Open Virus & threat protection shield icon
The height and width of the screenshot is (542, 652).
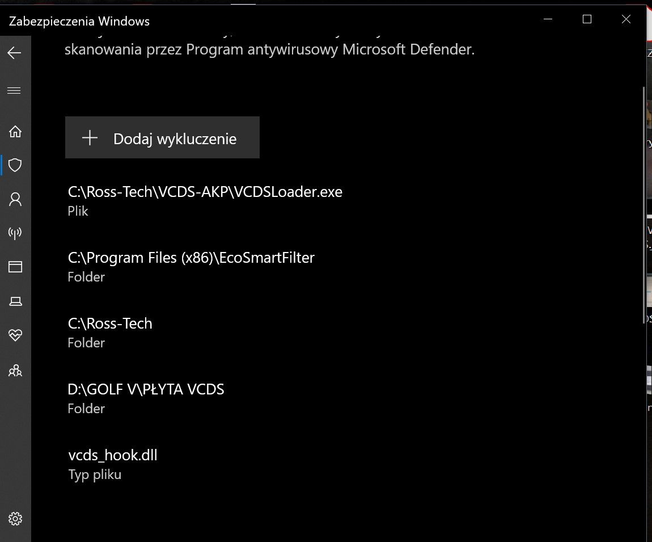[x=15, y=165]
